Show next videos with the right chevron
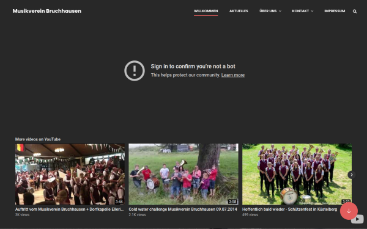367x229 pixels. [x=352, y=175]
